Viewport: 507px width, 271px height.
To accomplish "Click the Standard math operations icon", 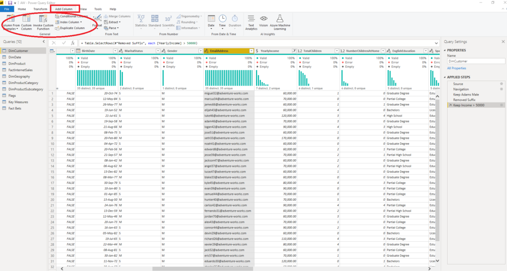I will (155, 18).
